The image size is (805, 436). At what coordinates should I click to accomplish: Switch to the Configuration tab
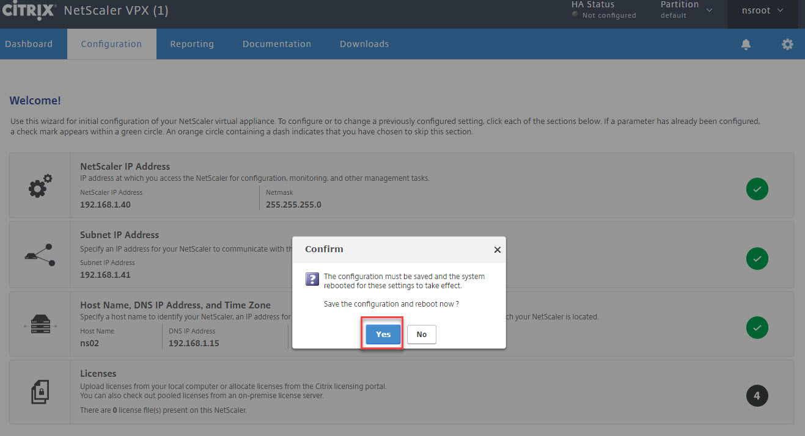point(111,44)
